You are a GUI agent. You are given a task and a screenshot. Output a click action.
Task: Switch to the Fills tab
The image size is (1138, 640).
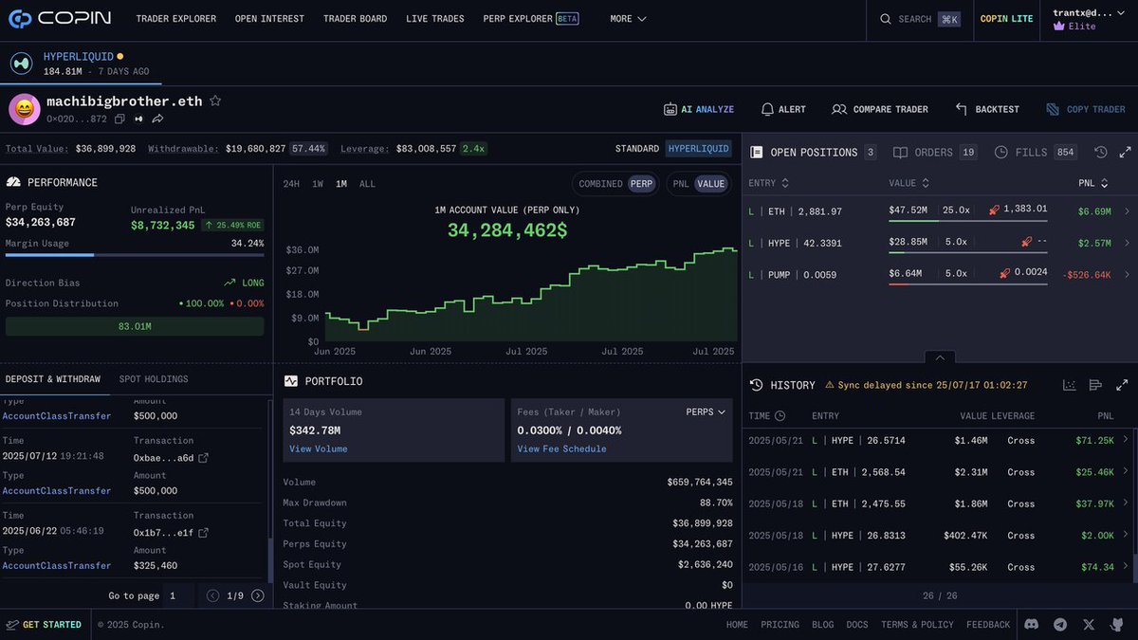1036,152
